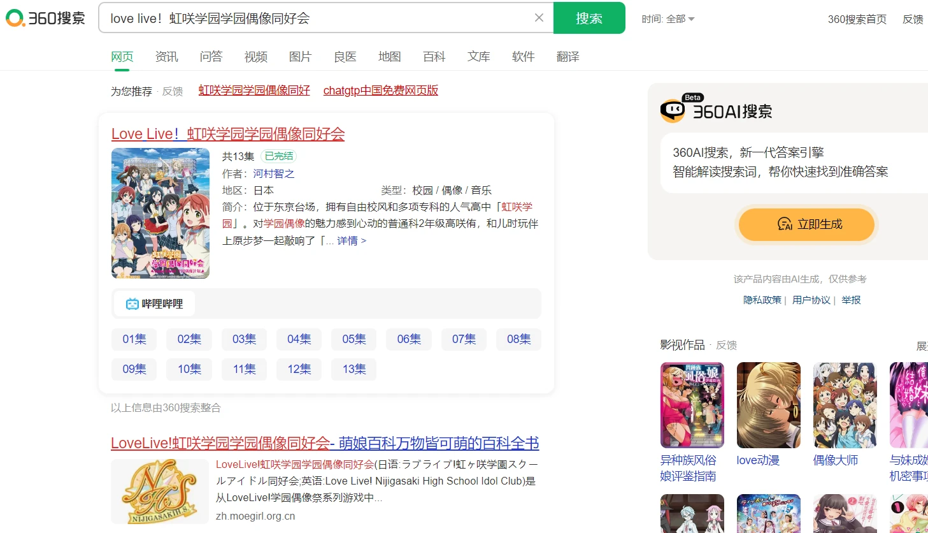The height and width of the screenshot is (533, 928).
Task: Open 异种族风俗娘评鉴指南 poster
Action: point(692,405)
